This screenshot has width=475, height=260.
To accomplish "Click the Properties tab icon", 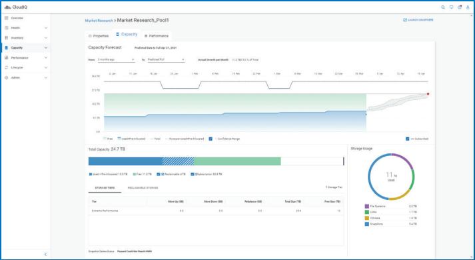I will [90, 36].
